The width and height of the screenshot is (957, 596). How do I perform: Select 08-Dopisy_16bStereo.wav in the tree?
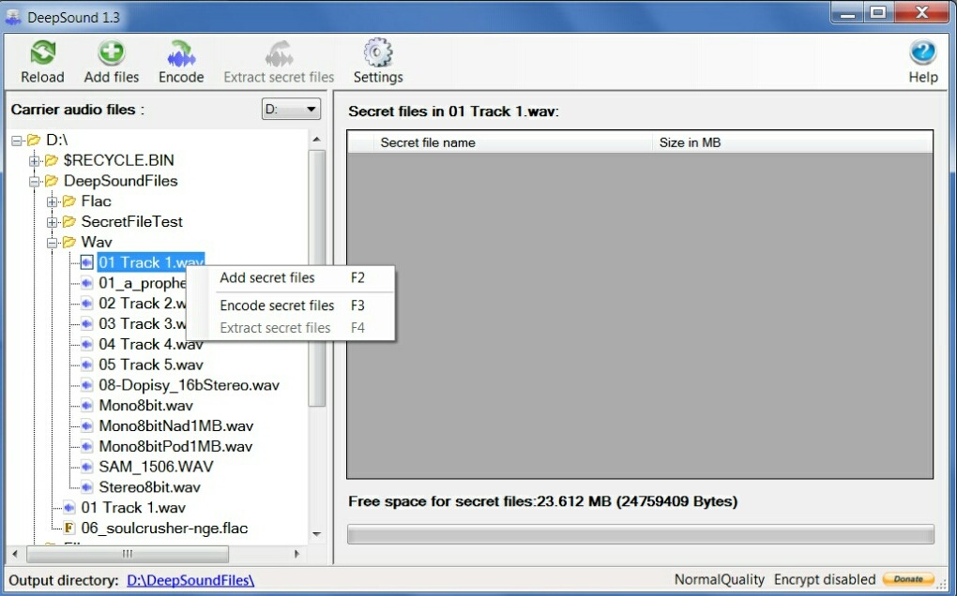point(189,385)
